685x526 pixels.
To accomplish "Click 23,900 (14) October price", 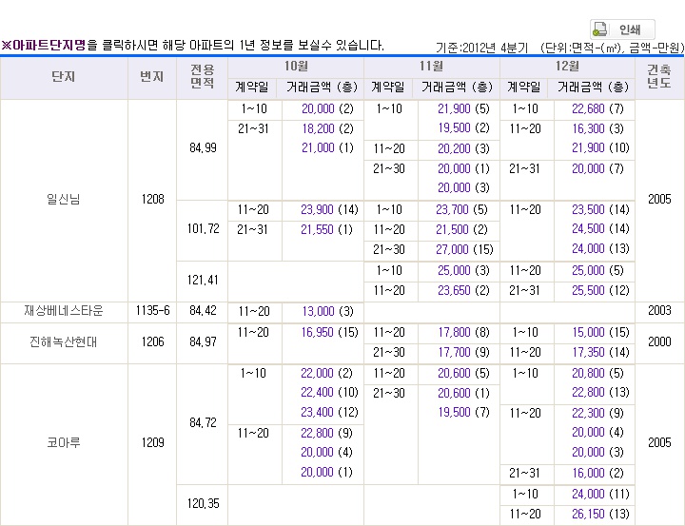I will 329,210.
